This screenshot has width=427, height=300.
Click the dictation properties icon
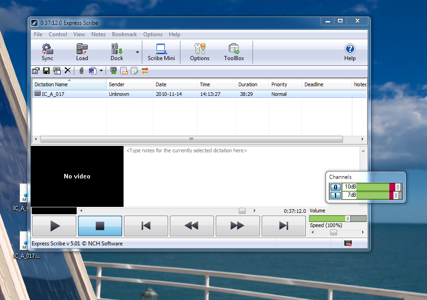click(x=36, y=71)
